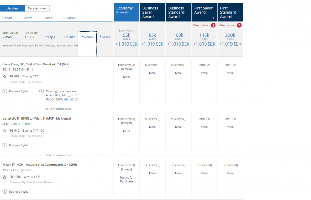Switch to List view tab

(12, 8)
